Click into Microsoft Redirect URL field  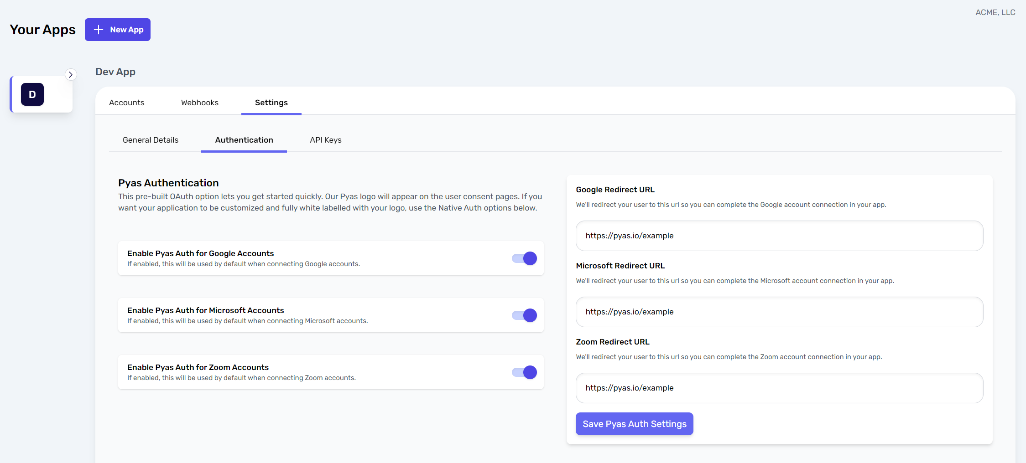click(779, 312)
